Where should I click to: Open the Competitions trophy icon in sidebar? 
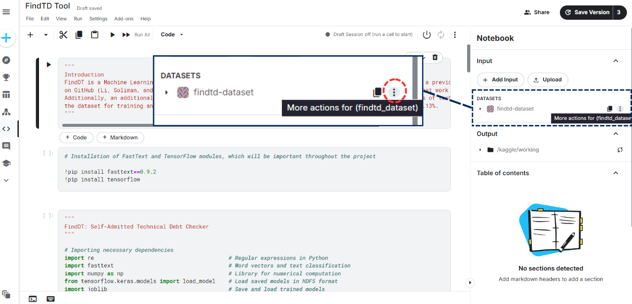6,77
